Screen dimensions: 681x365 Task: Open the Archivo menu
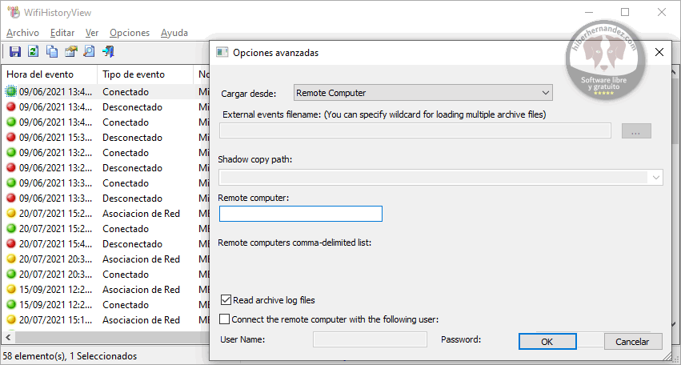point(22,33)
